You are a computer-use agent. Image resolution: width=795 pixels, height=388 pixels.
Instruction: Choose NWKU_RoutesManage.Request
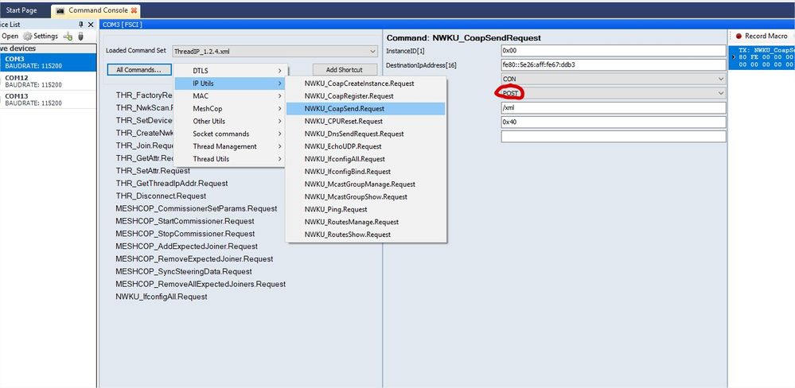(366, 222)
